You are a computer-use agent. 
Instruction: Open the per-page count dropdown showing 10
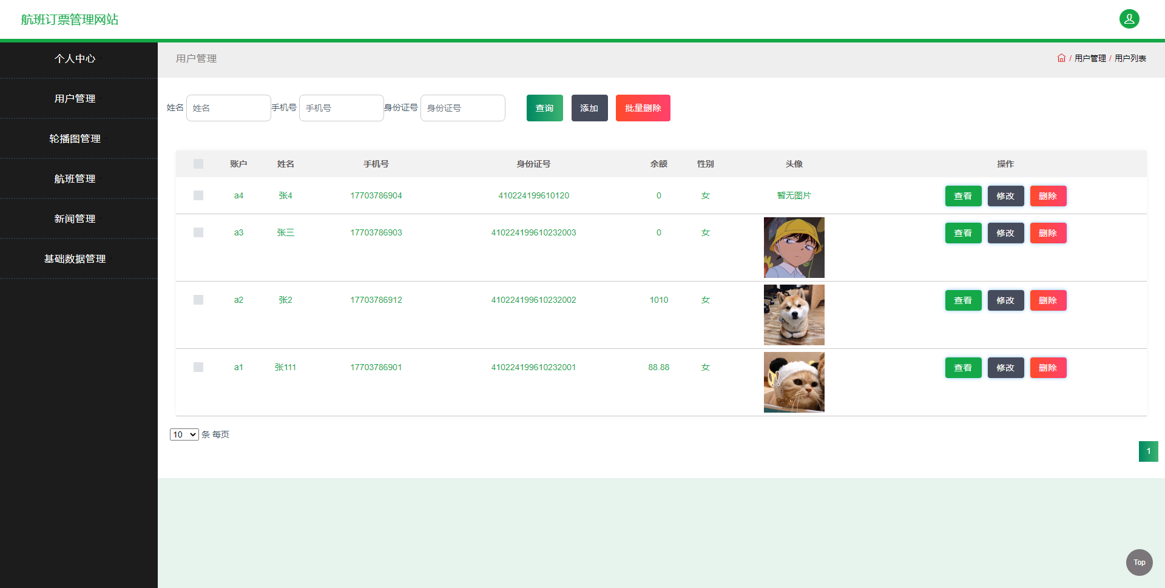pyautogui.click(x=184, y=434)
